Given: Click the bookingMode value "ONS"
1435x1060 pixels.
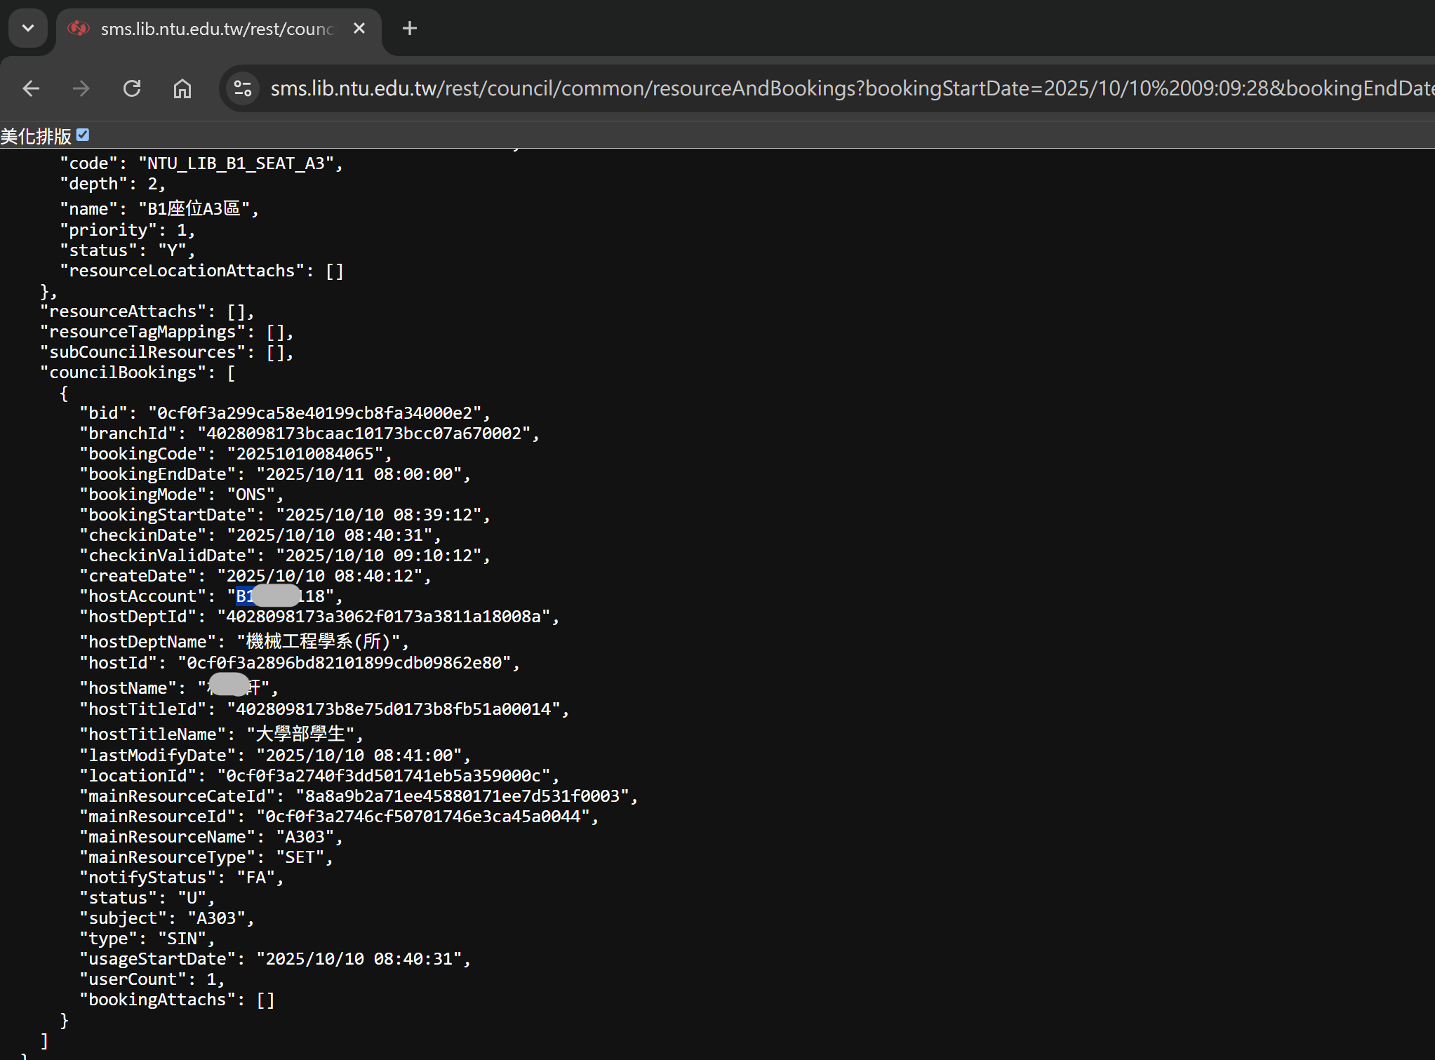Looking at the screenshot, I should [x=251, y=495].
